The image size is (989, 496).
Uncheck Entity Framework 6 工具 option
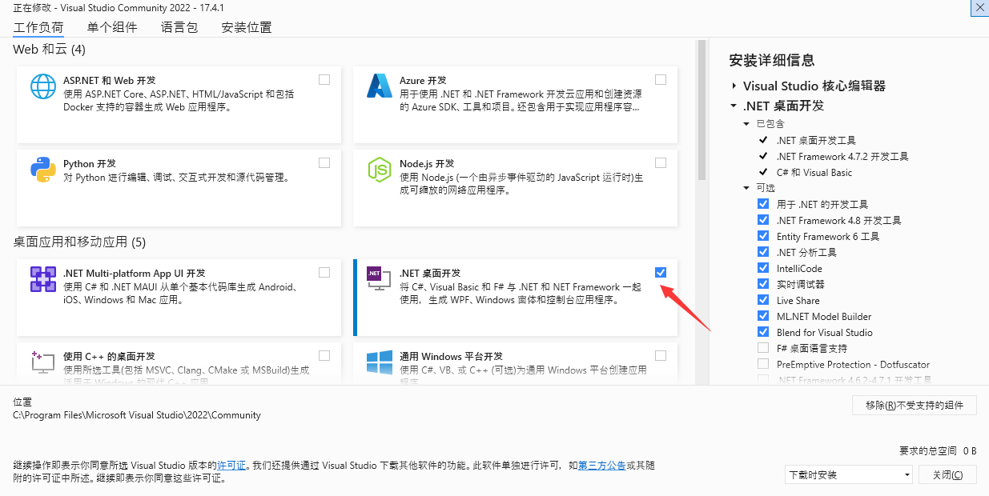tap(763, 236)
